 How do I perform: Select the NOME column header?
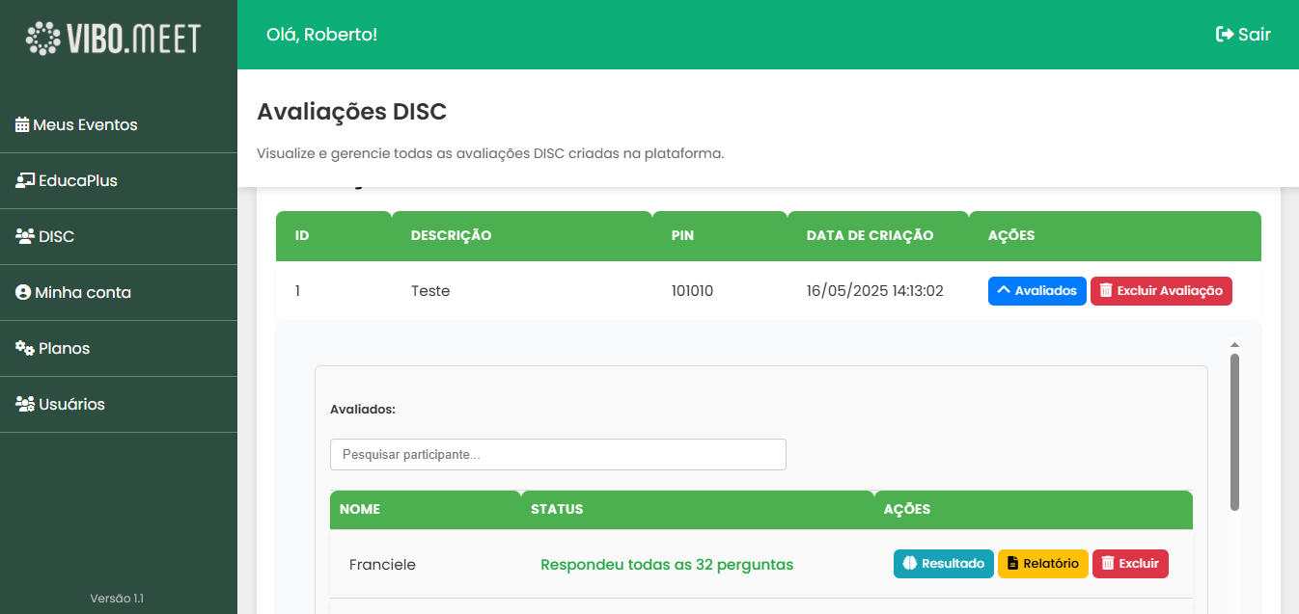click(x=359, y=509)
